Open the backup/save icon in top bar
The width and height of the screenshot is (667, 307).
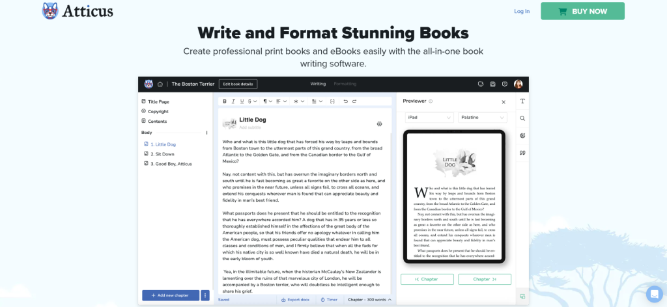pyautogui.click(x=492, y=84)
